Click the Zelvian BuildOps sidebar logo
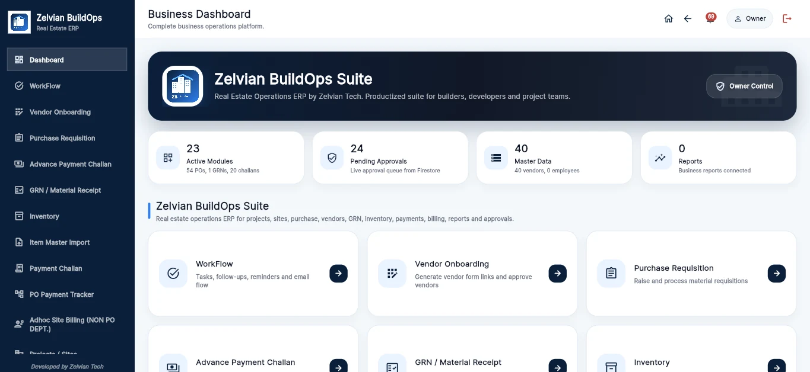810x372 pixels. [19, 22]
